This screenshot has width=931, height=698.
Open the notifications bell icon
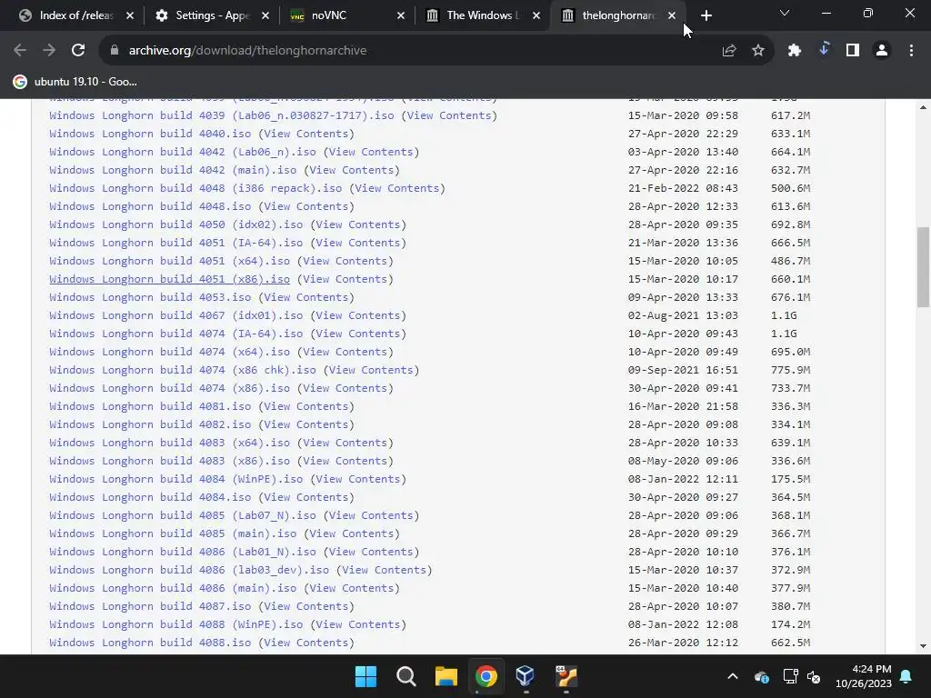coord(906,676)
